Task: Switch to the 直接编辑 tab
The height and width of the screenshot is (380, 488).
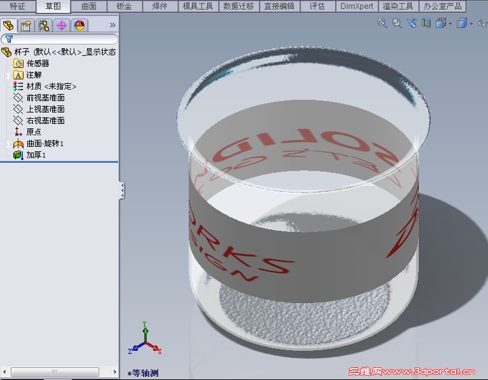Action: click(x=280, y=6)
